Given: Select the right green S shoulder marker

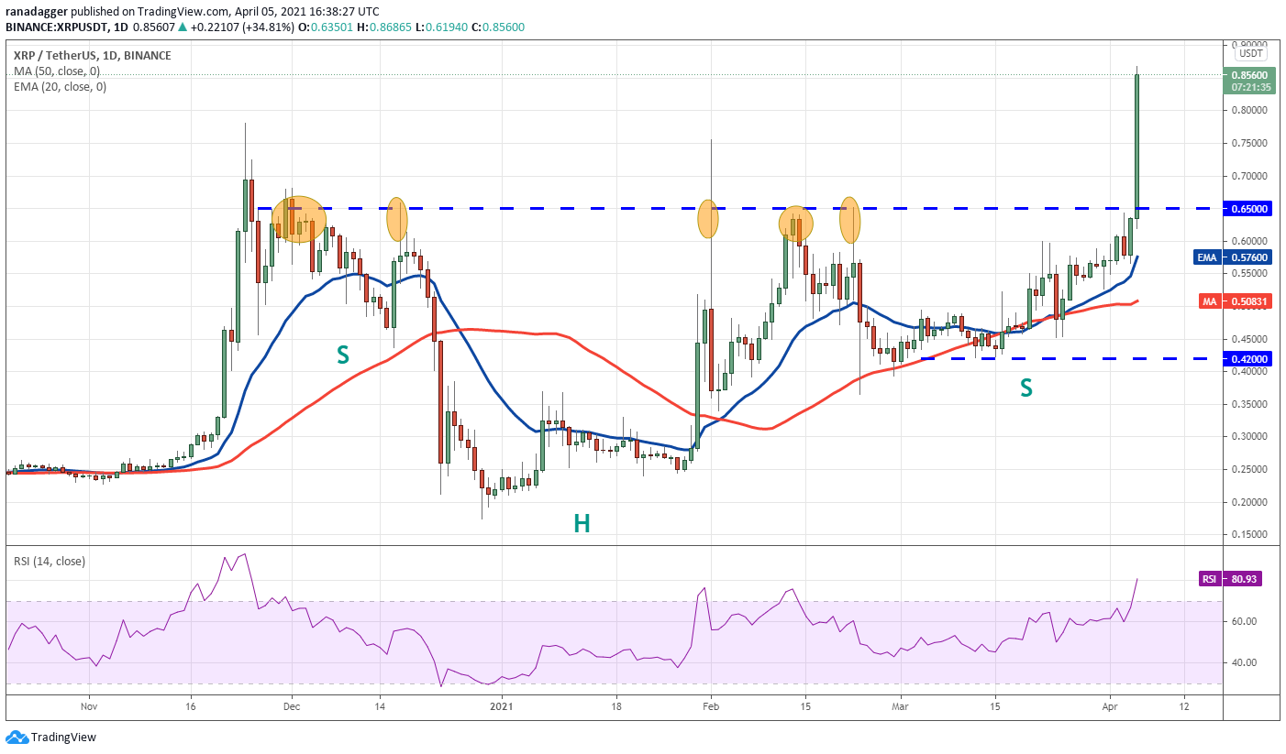Looking at the screenshot, I should 1025,388.
